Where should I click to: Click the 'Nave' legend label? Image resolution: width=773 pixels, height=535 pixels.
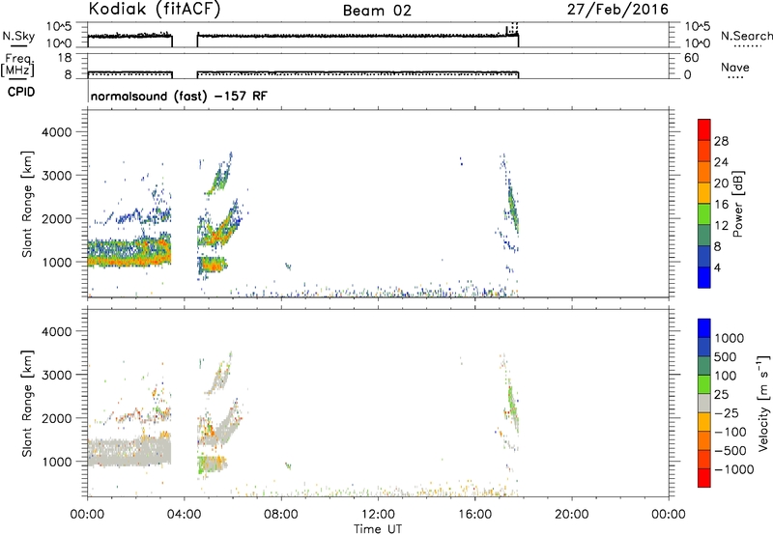pos(735,68)
